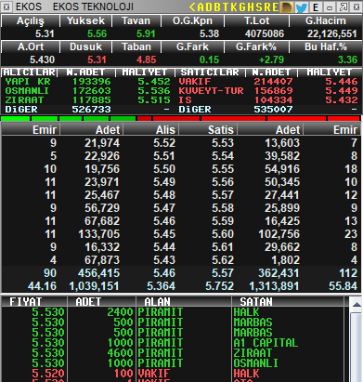Click the yellow R letter shortcut
Image resolution: width=363 pixels, height=382 pixels.
tap(267, 7)
